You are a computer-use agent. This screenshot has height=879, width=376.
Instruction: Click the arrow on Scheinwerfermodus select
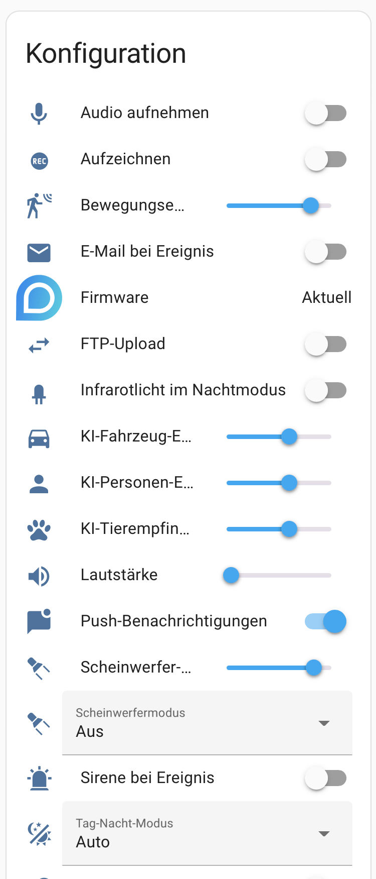pyautogui.click(x=324, y=723)
